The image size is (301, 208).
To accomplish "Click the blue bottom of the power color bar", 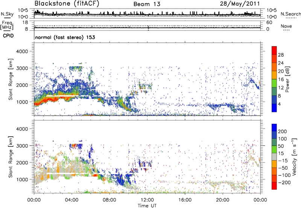I will coord(274,108).
